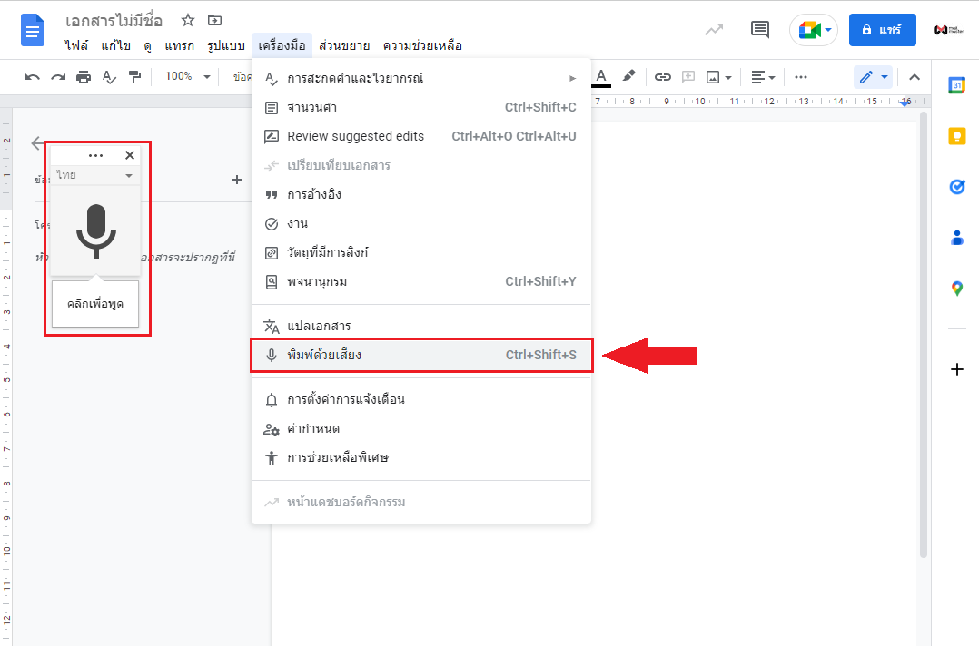Open activity dashboard trend icon
This screenshot has height=646, width=979.
coord(714,29)
